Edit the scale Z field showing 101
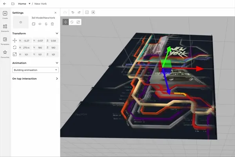This screenshot has width=235, height=157. 52,55
